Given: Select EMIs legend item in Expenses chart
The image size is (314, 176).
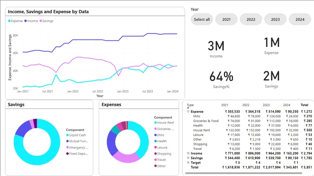Looking at the screenshot, I should click(x=159, y=135).
